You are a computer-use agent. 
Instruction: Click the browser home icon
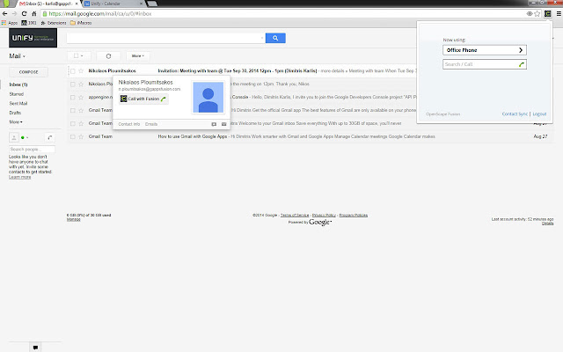pyautogui.click(x=33, y=14)
